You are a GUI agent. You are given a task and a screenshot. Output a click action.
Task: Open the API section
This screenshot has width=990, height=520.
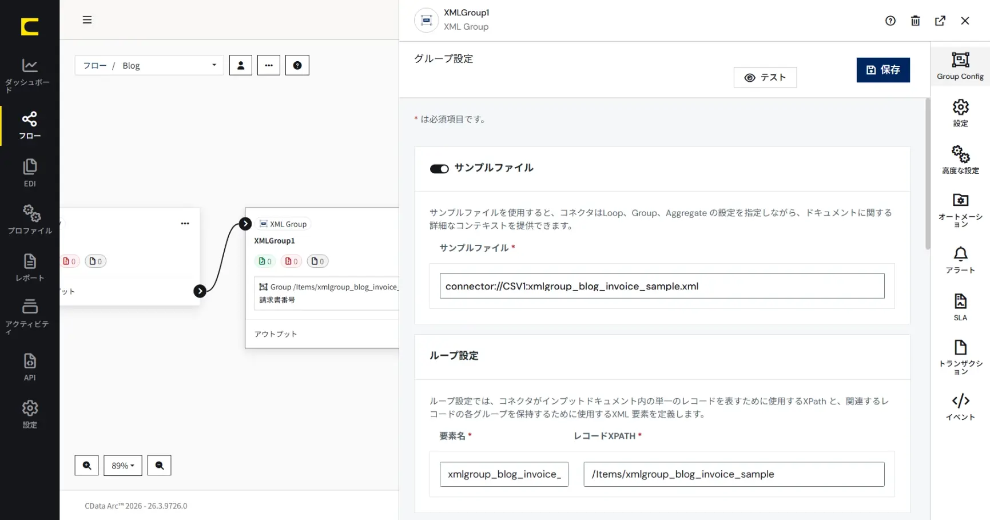coord(30,367)
